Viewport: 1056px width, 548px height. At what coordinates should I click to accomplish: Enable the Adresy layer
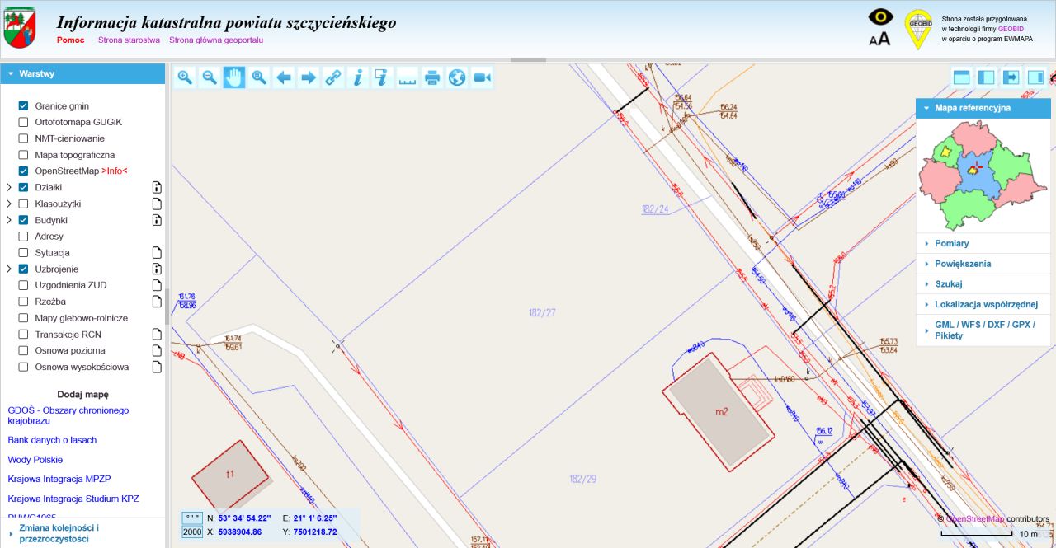[23, 237]
